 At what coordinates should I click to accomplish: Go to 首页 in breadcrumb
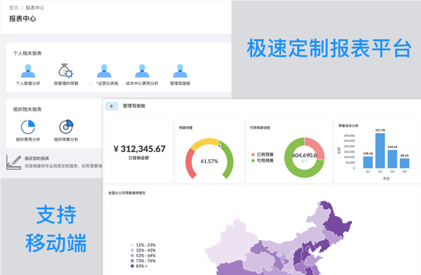tap(13, 8)
